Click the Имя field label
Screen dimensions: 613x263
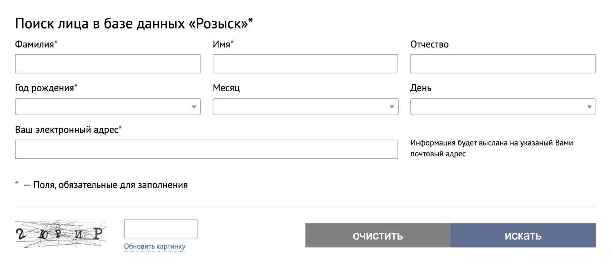[221, 44]
